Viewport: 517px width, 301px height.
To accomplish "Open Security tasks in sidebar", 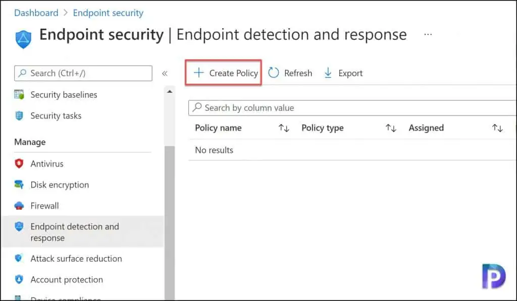I will point(56,115).
